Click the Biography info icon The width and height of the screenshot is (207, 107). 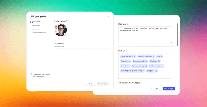pyautogui.click(x=128, y=24)
